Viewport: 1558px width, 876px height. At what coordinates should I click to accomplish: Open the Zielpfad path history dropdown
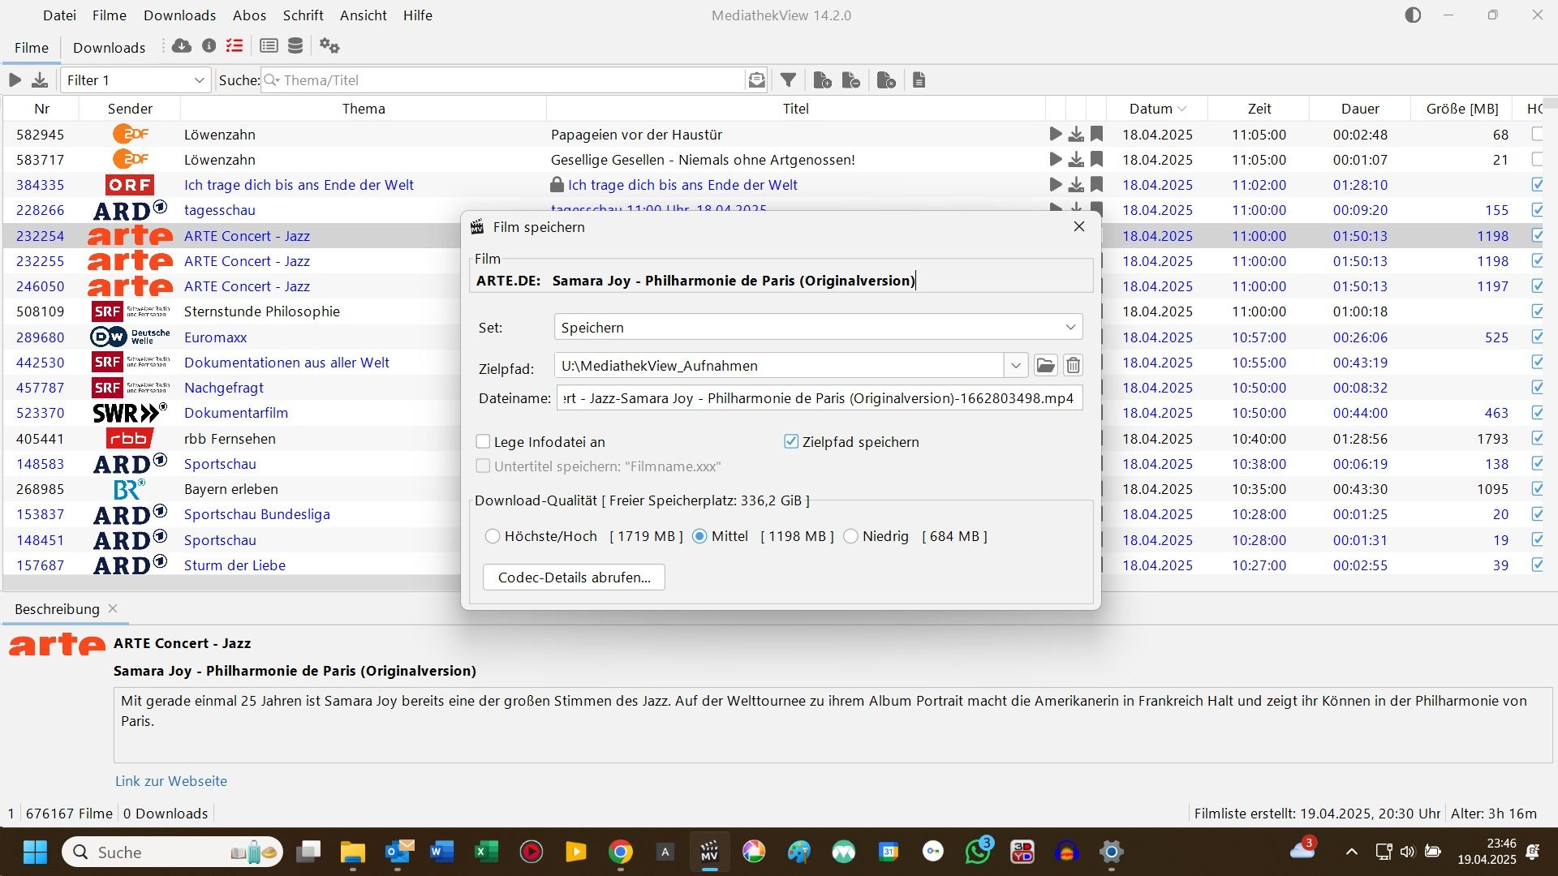(x=1015, y=366)
